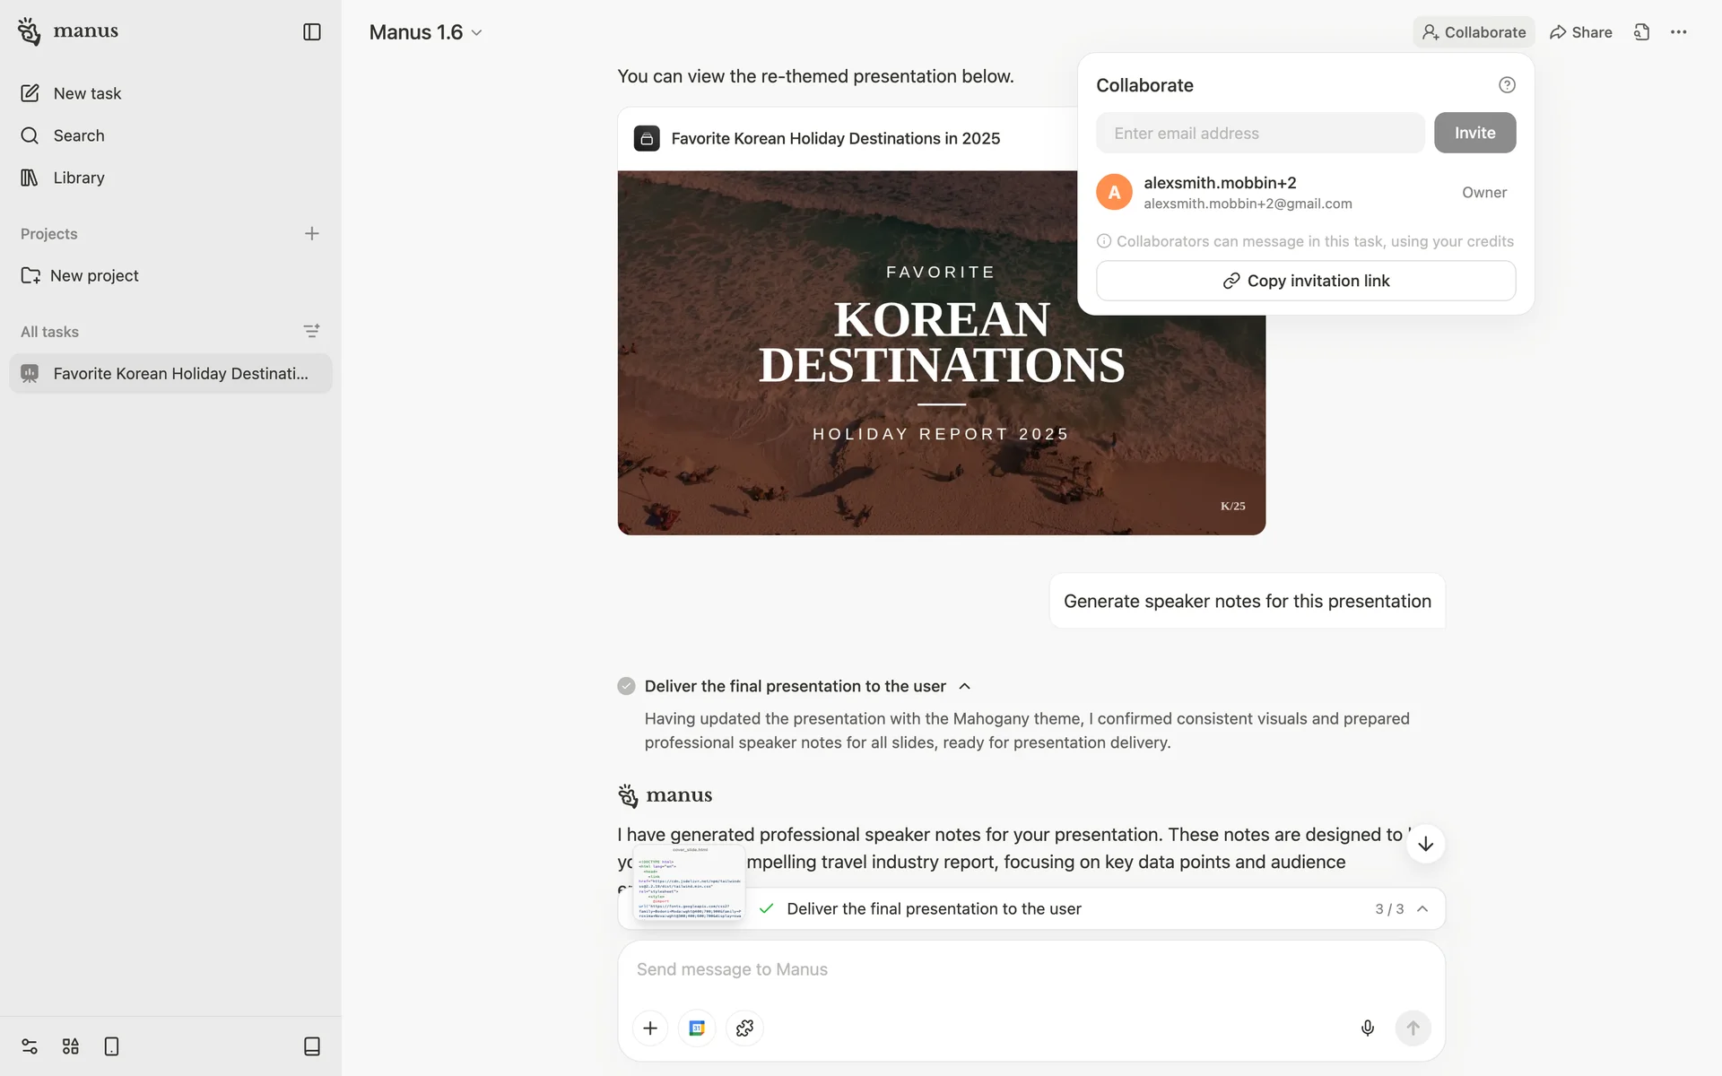Image resolution: width=1722 pixels, height=1076 pixels.
Task: Click the microphone voice input icon
Action: (1367, 1028)
